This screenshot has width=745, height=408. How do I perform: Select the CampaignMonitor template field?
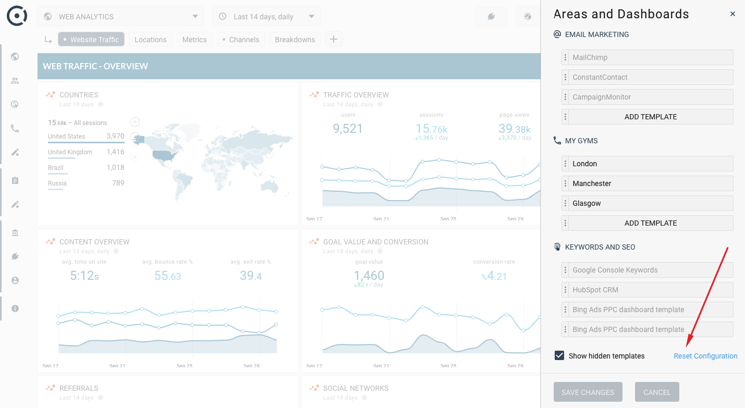[x=651, y=97]
